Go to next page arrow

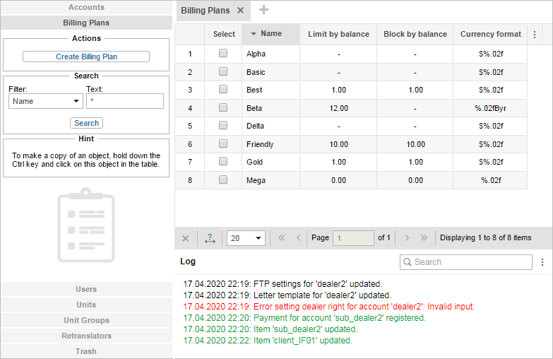pyautogui.click(x=407, y=237)
